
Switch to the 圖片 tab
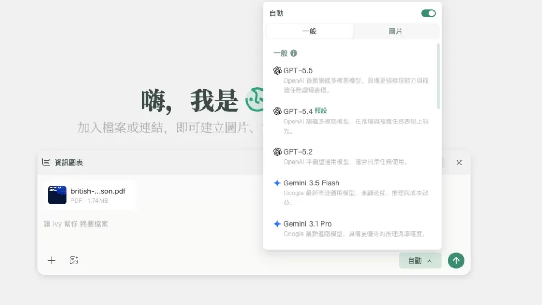pyautogui.click(x=395, y=31)
